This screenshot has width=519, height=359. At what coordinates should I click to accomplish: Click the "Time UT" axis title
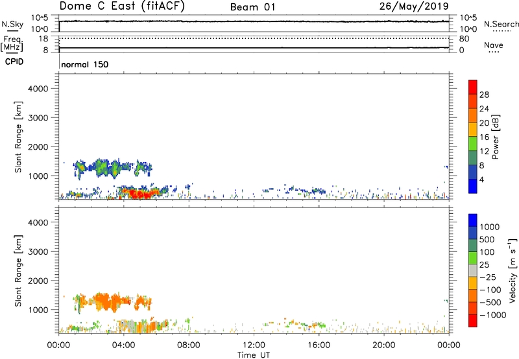coord(254,355)
